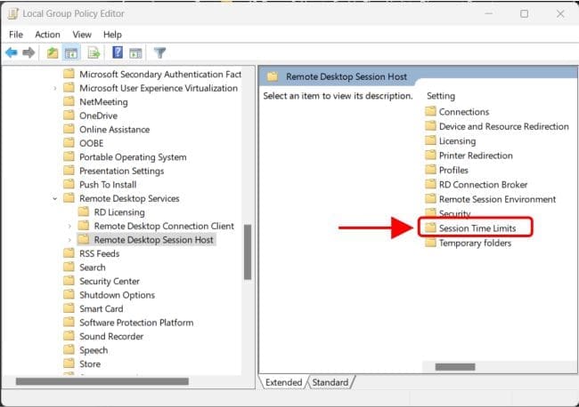Switch to the Standard tab

pos(330,382)
